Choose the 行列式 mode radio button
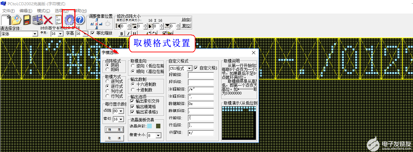The width and height of the screenshot is (413, 152). pos(107,96)
